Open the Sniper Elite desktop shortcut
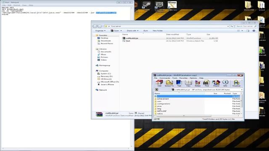Image resolution: width=269 pixels, height=151 pixels. tap(159, 7)
